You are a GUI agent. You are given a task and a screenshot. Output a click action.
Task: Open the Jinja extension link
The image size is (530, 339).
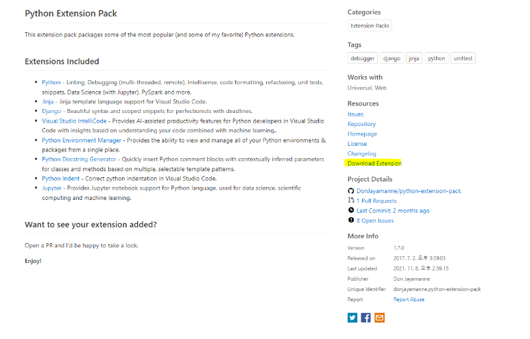tap(48, 101)
